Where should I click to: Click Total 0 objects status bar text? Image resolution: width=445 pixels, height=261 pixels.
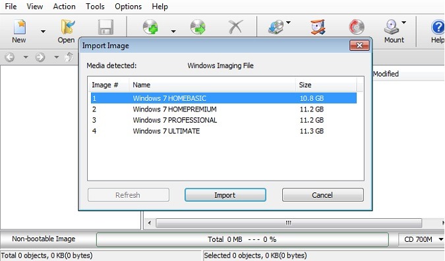[47, 255]
